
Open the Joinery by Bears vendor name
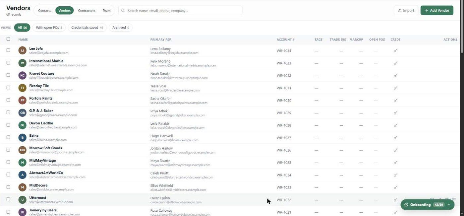[x=43, y=210]
